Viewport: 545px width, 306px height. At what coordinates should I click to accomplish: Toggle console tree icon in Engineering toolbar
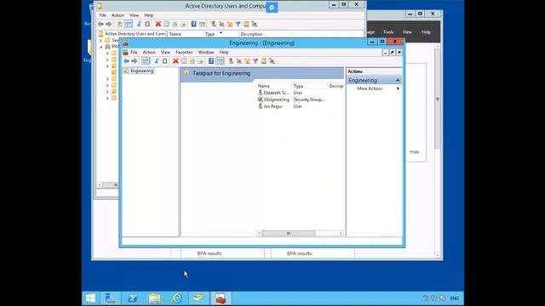pos(146,61)
